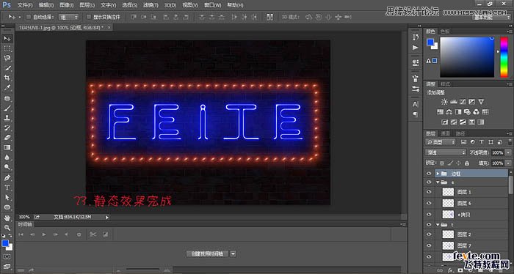This screenshot has height=274, width=514.
Task: Go to first frame in timeline
Action: tap(21, 234)
